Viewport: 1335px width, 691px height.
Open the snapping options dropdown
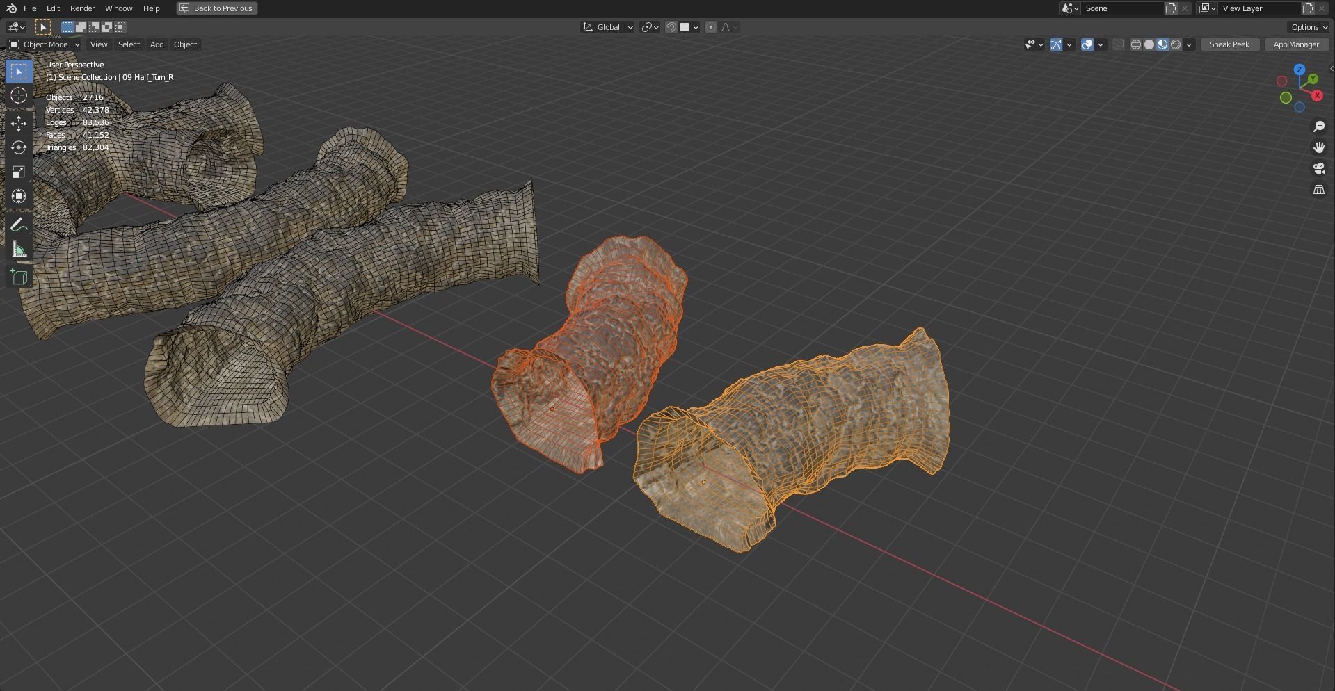pos(689,27)
